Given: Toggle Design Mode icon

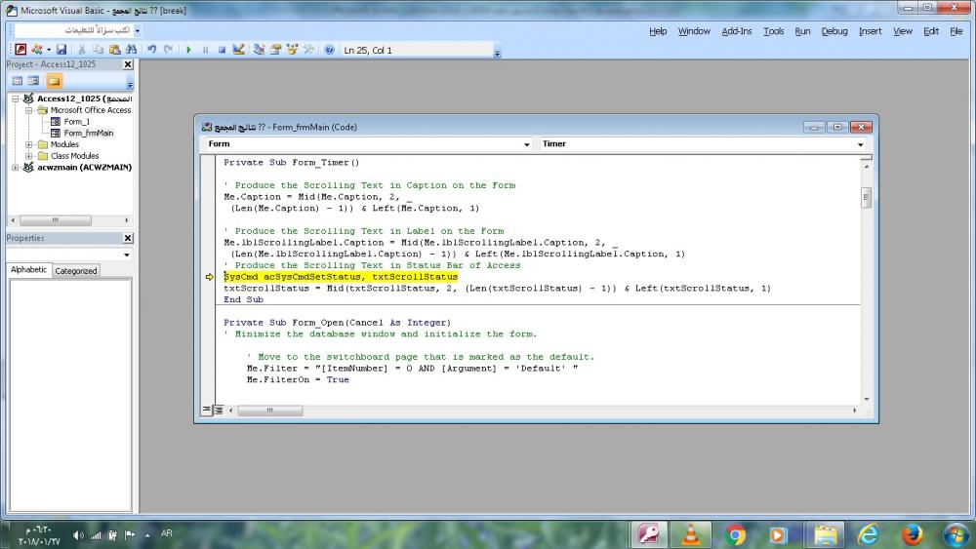Looking at the screenshot, I should (238, 49).
